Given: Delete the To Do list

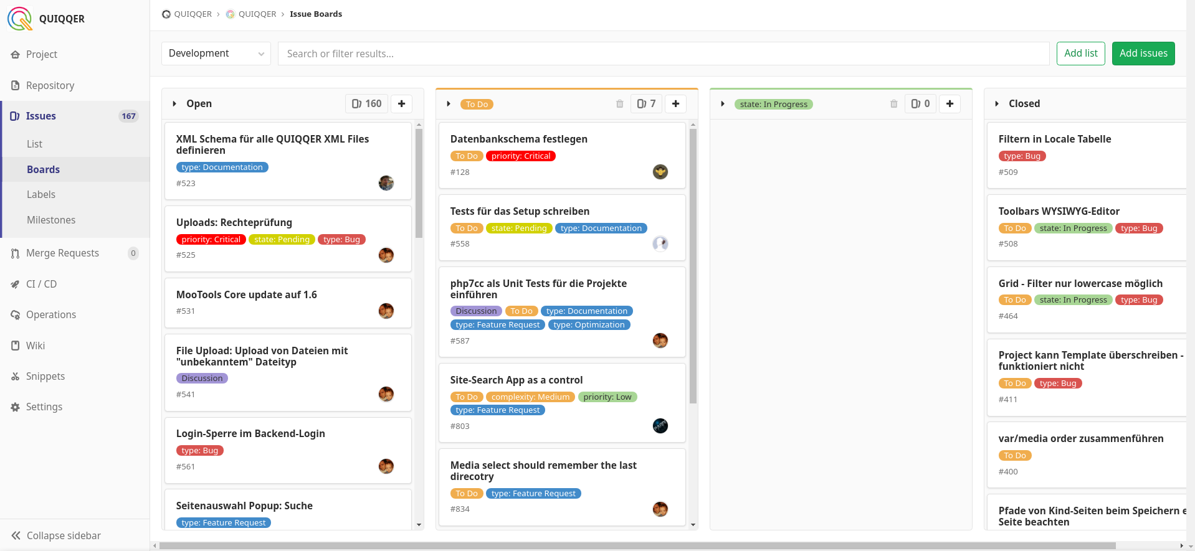Looking at the screenshot, I should [620, 104].
